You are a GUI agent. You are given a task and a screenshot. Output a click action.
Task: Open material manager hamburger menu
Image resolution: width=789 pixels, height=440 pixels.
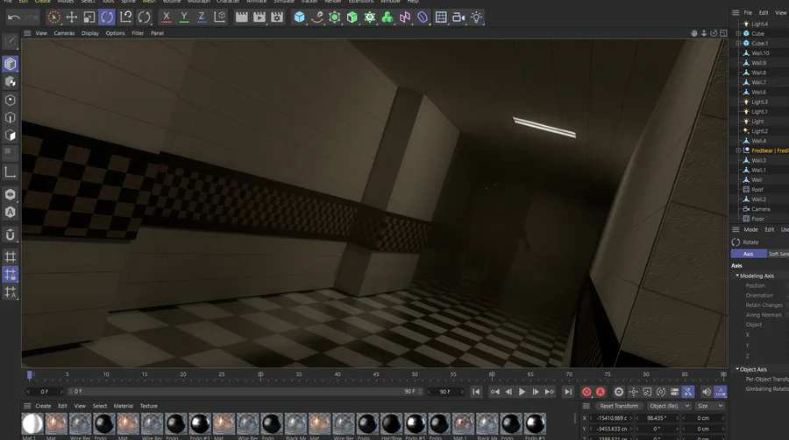tap(27, 406)
